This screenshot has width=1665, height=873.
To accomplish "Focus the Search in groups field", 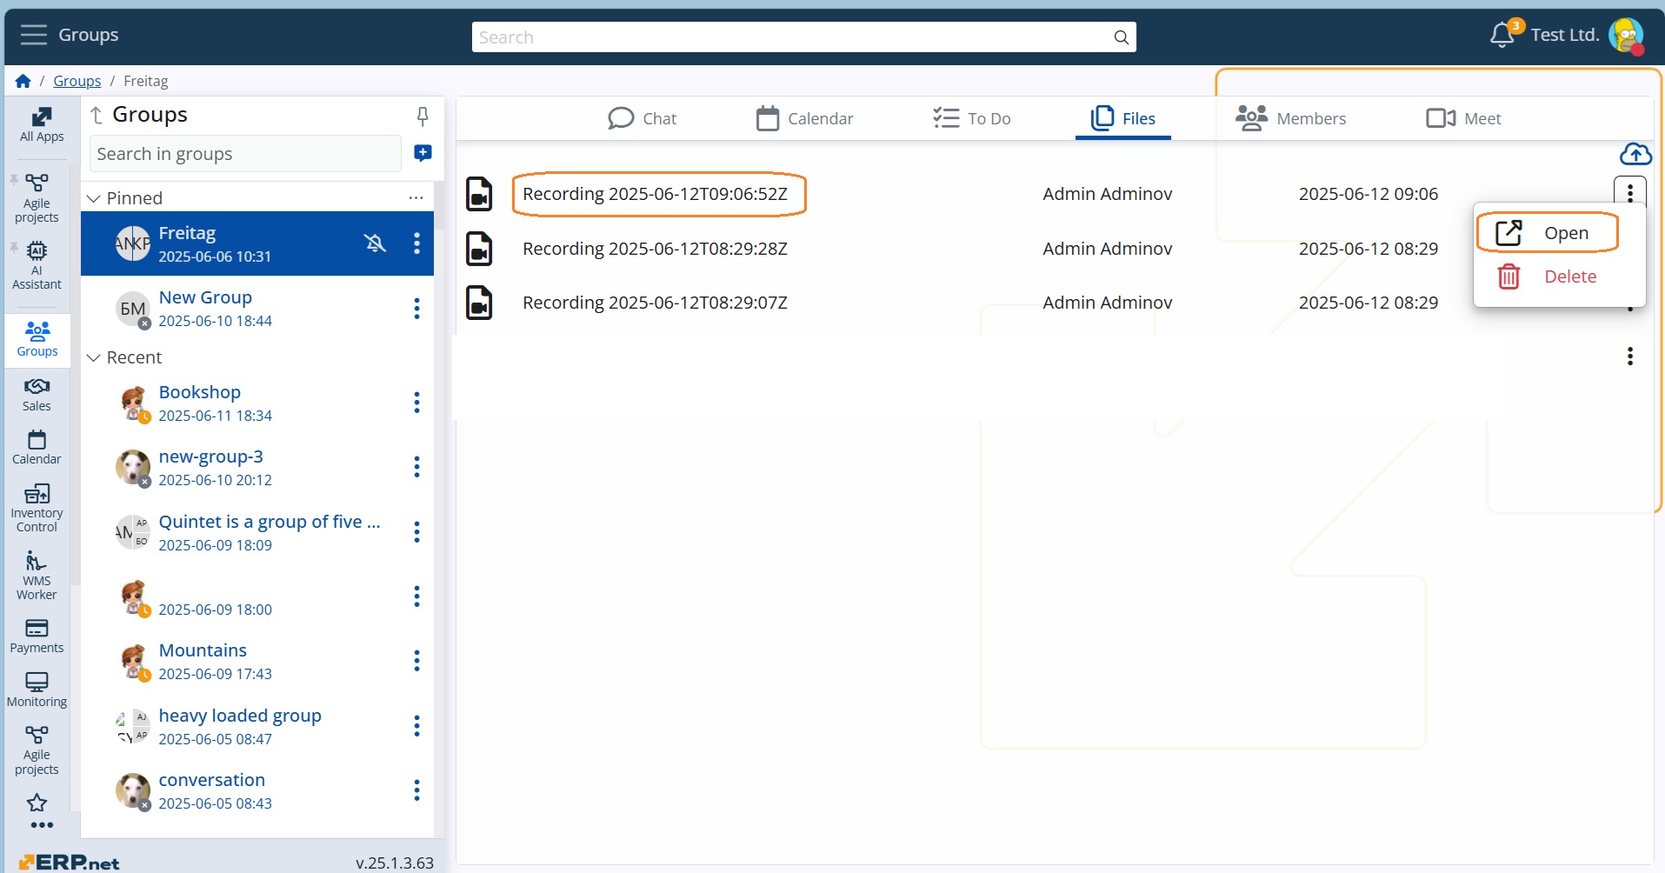I will pos(245,154).
